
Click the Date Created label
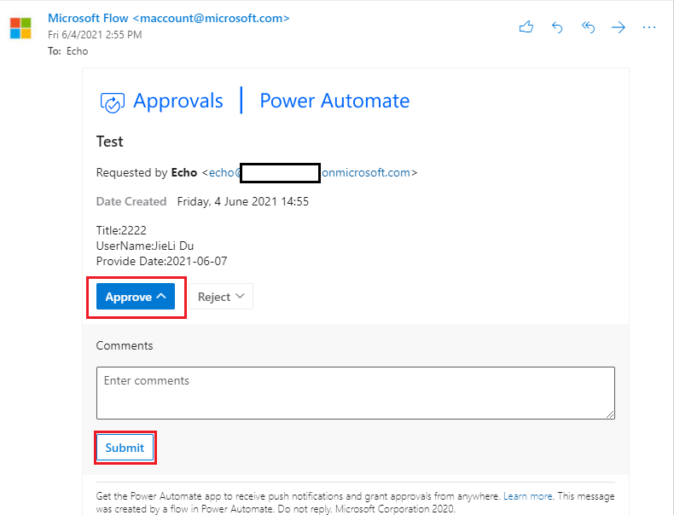pyautogui.click(x=131, y=202)
